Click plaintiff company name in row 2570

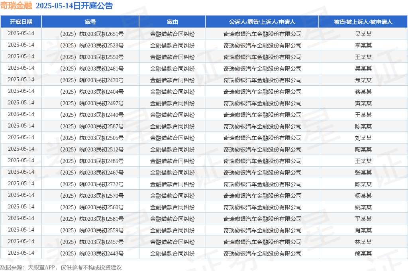click(262, 196)
